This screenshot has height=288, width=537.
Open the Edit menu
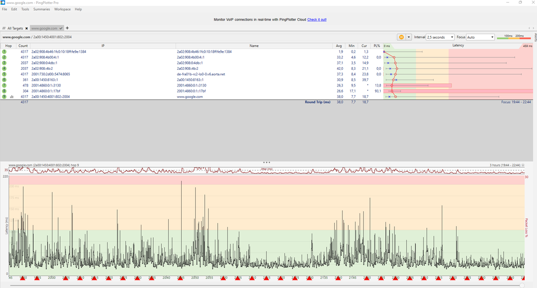click(14, 9)
